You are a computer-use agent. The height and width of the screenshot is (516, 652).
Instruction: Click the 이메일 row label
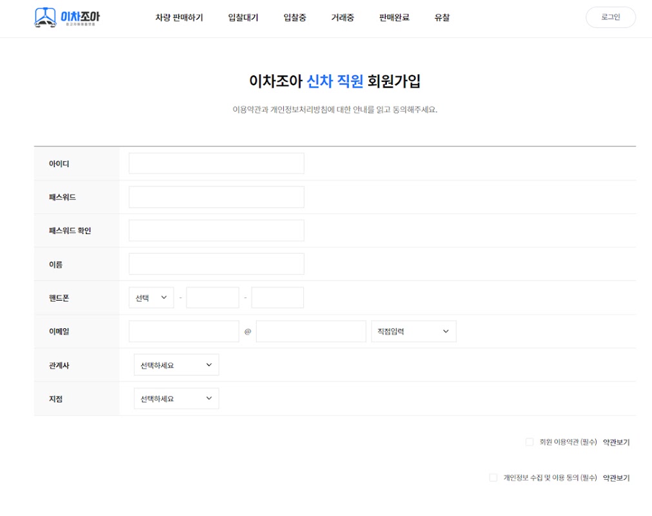[59, 332]
